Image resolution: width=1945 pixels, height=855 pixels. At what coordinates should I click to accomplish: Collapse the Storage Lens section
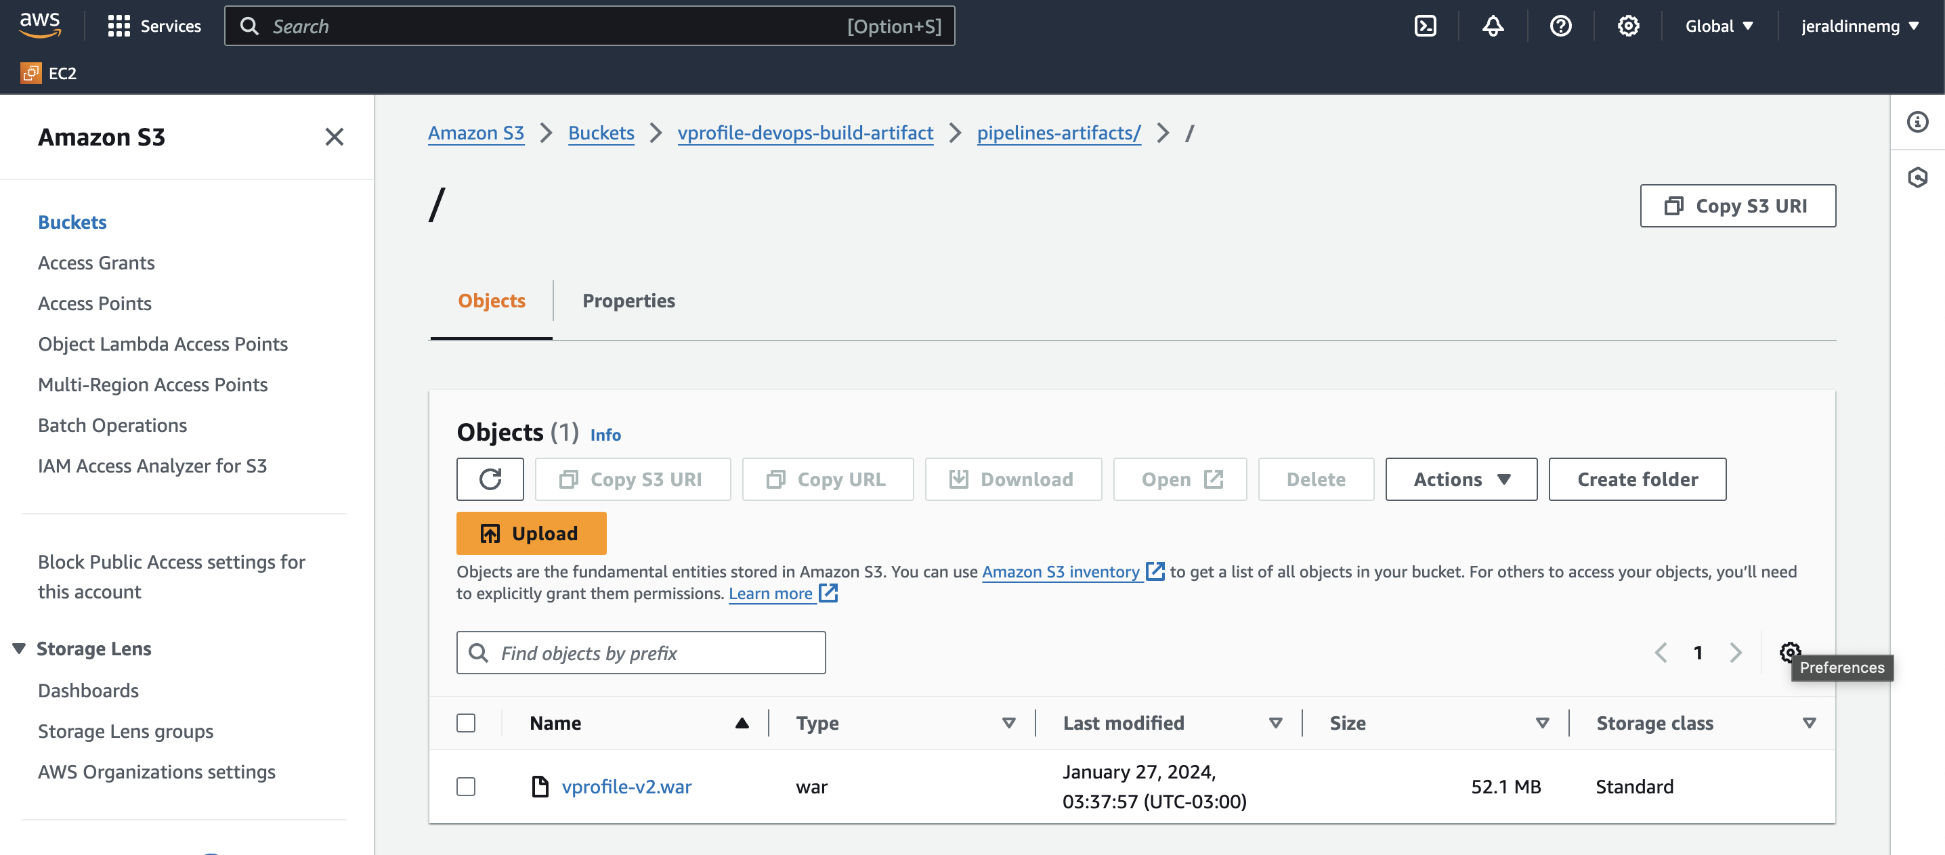click(20, 649)
